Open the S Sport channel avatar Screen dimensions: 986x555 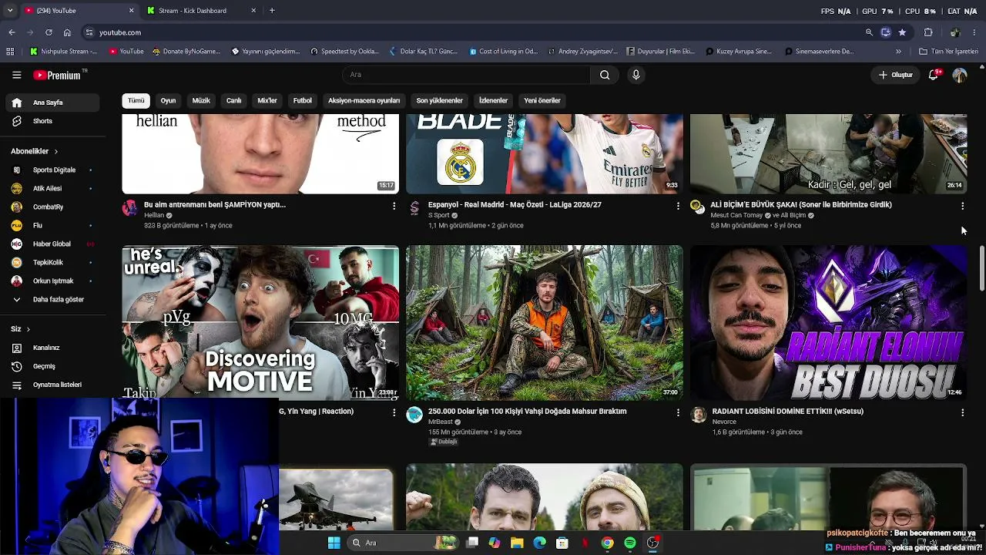(x=414, y=207)
